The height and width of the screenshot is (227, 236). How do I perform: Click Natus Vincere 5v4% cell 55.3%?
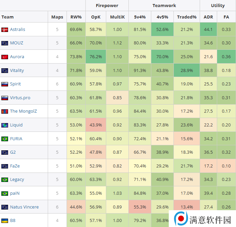click(x=140, y=207)
